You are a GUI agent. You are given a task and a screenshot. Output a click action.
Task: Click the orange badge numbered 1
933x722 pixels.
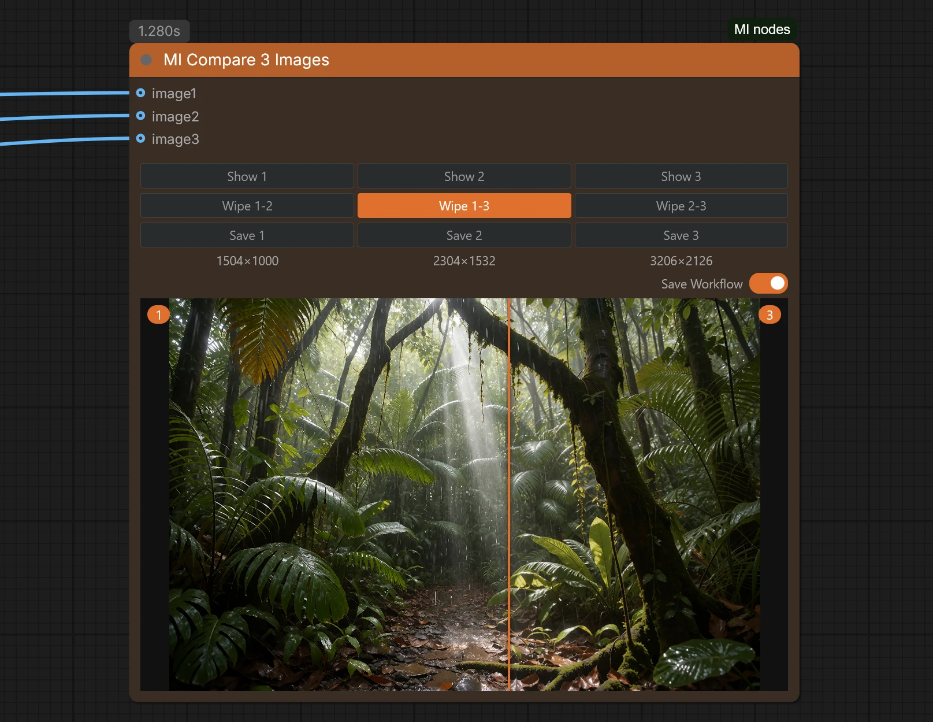[158, 315]
